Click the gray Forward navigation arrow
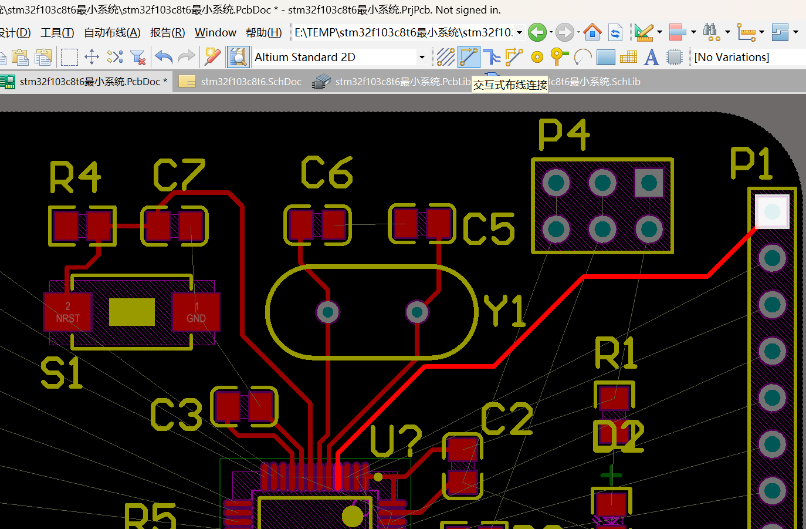Screen dimensions: 806x529 (x=565, y=32)
